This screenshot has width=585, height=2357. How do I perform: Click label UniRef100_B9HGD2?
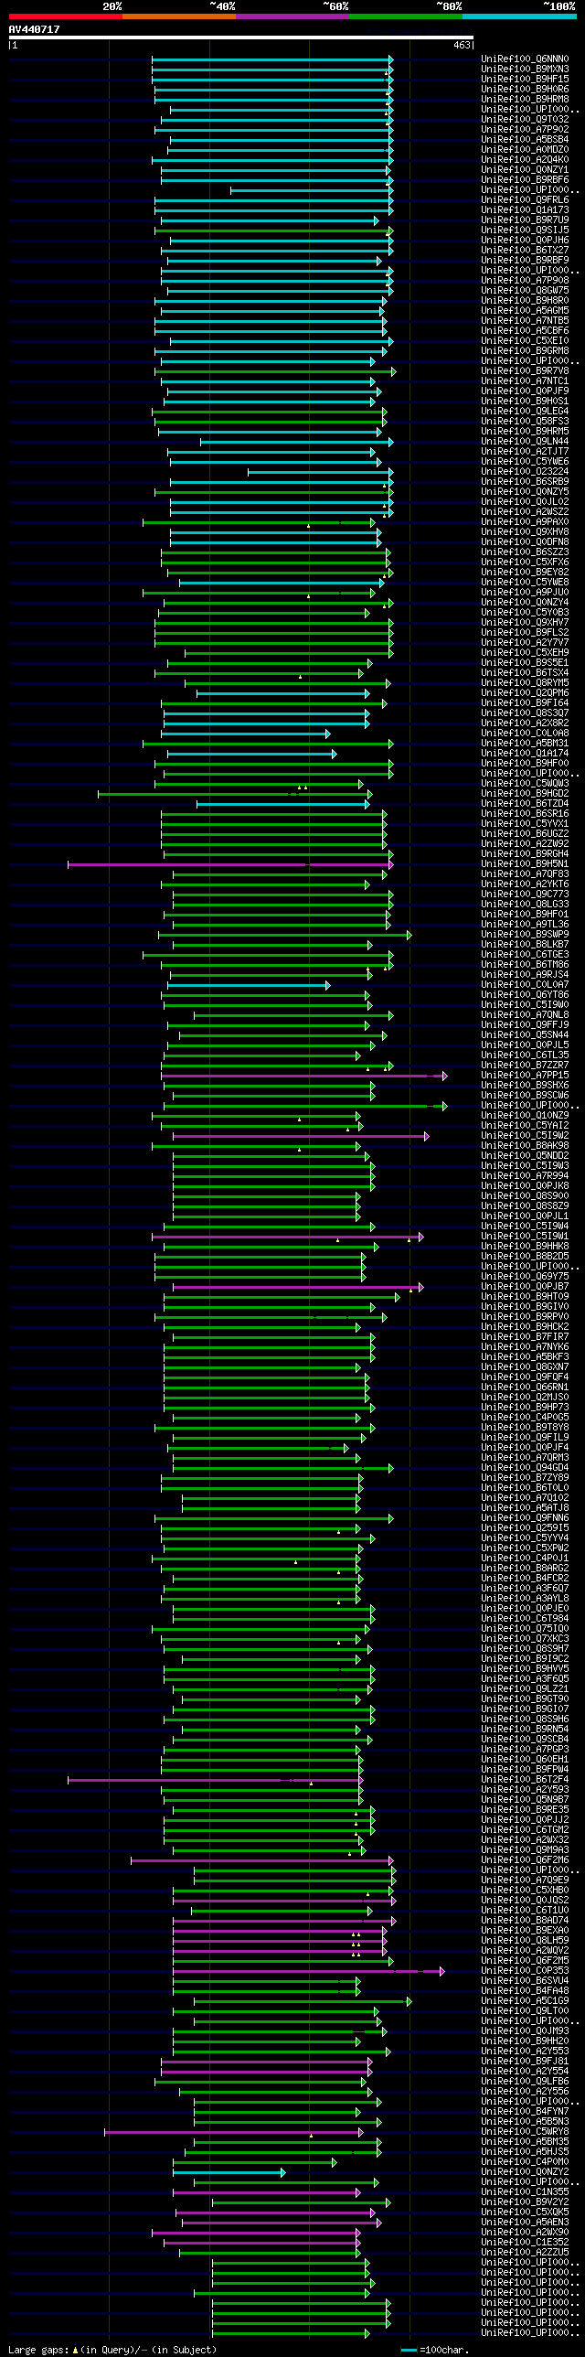(x=525, y=794)
